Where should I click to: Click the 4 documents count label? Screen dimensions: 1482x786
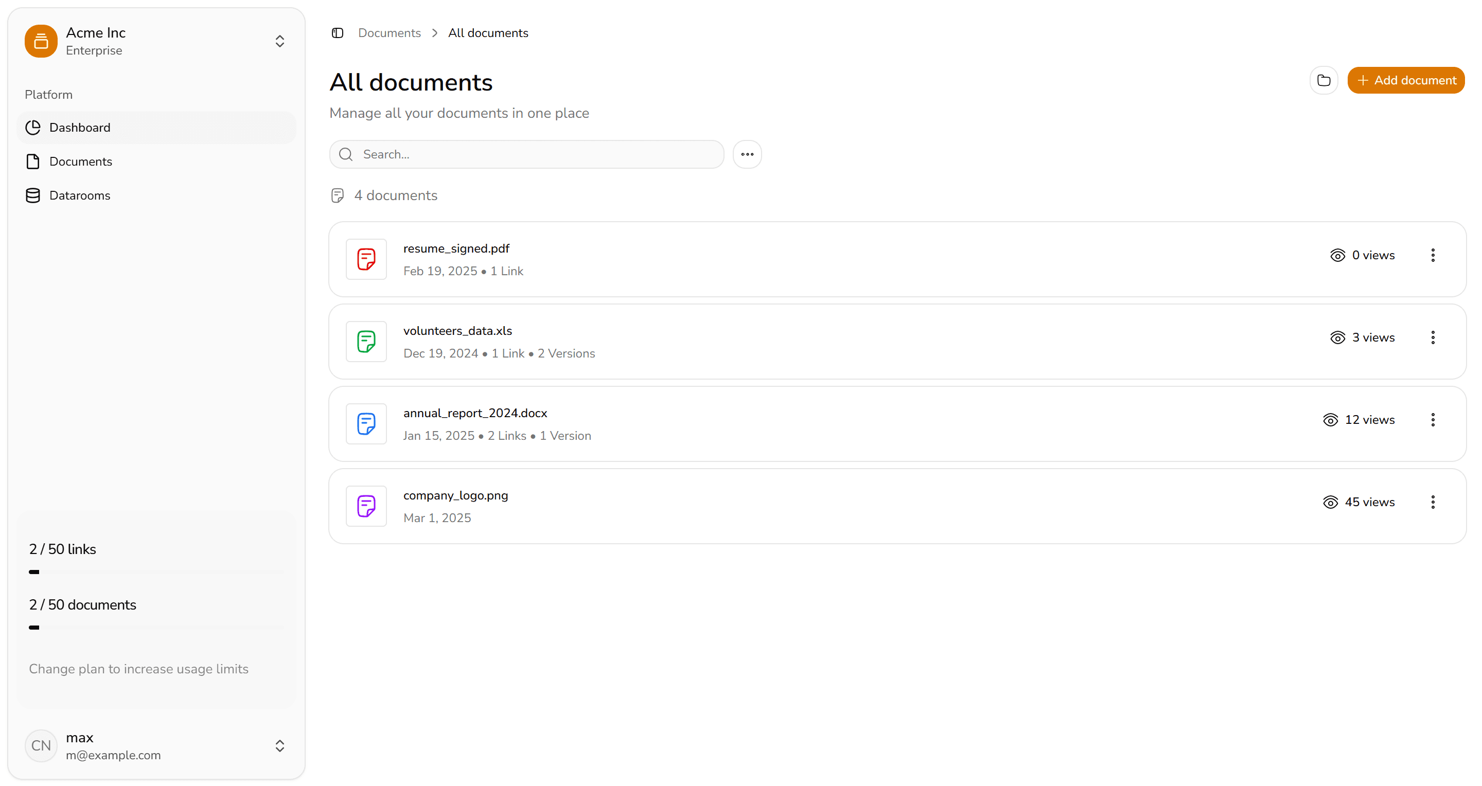coord(395,195)
